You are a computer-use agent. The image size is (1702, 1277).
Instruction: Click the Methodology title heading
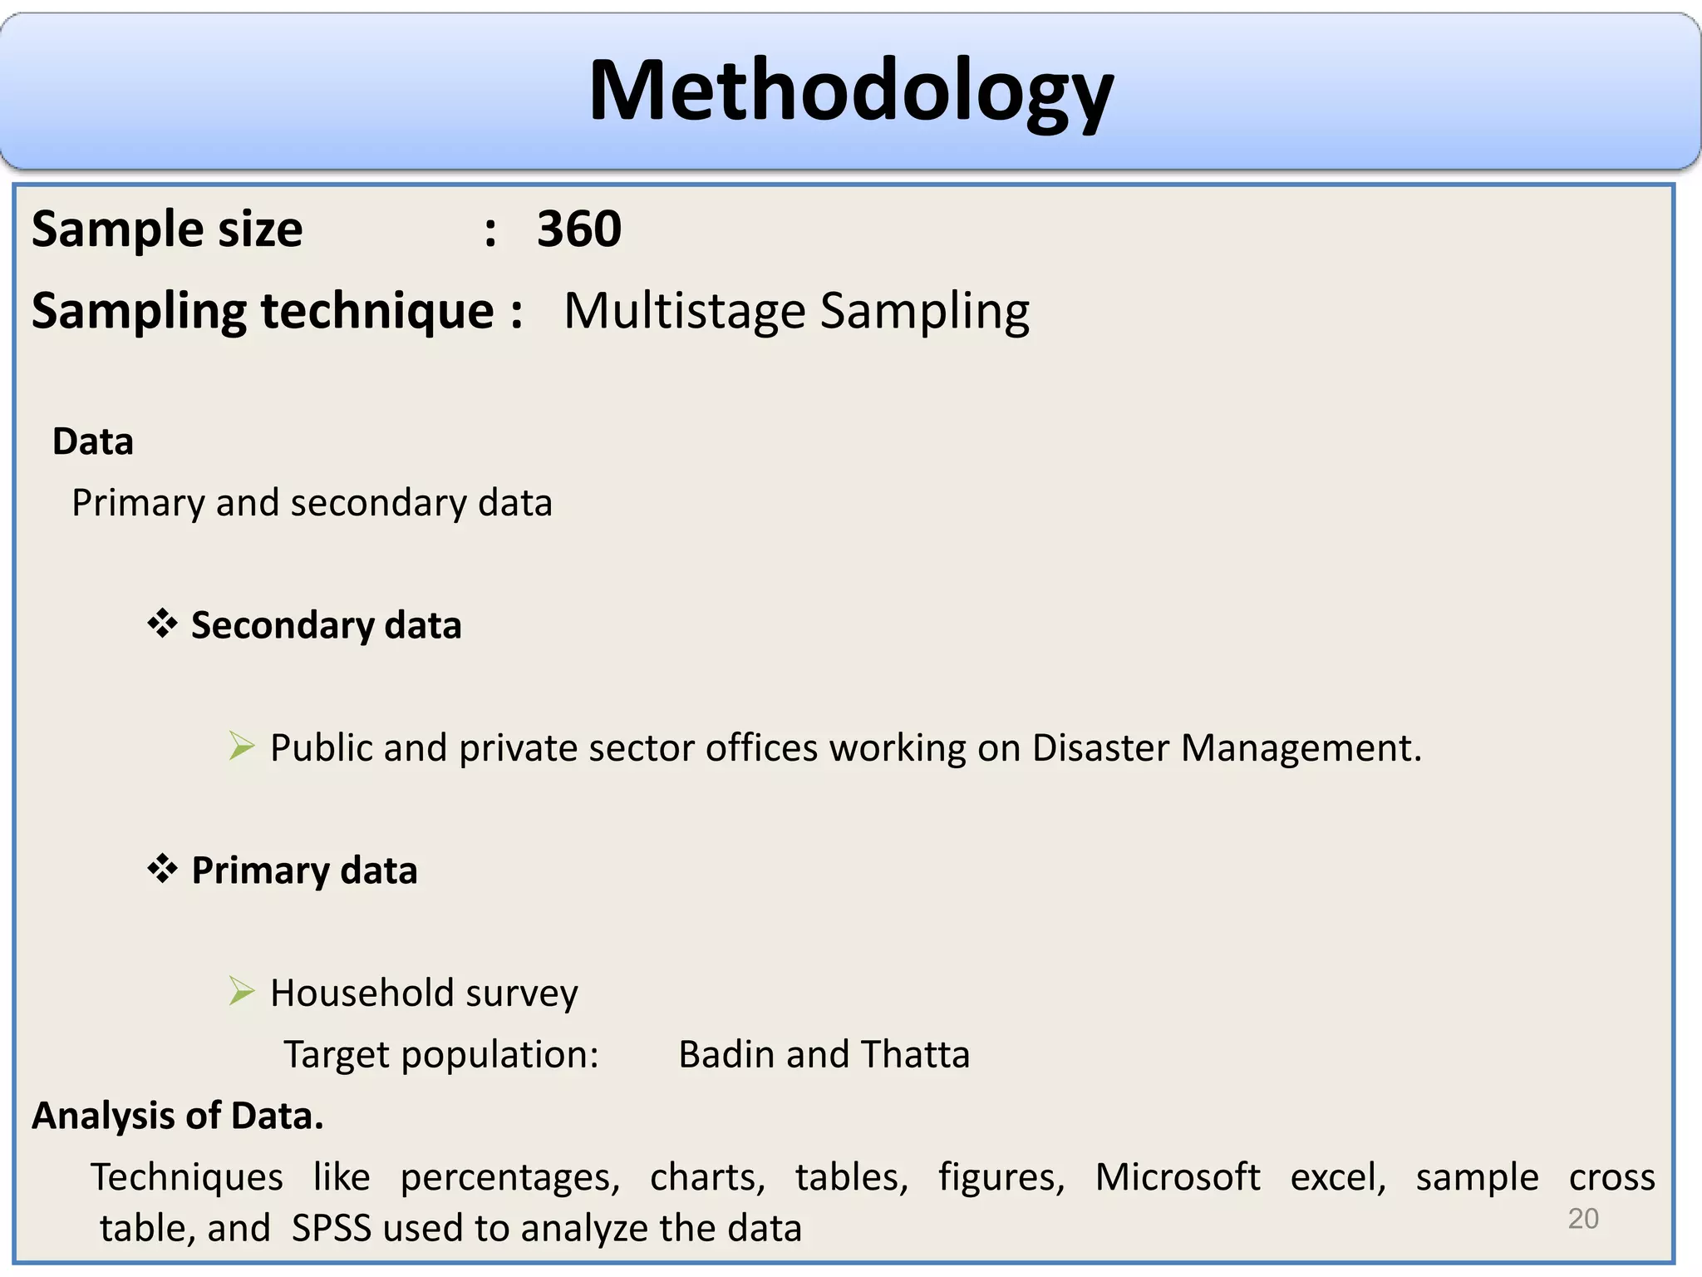850,90
